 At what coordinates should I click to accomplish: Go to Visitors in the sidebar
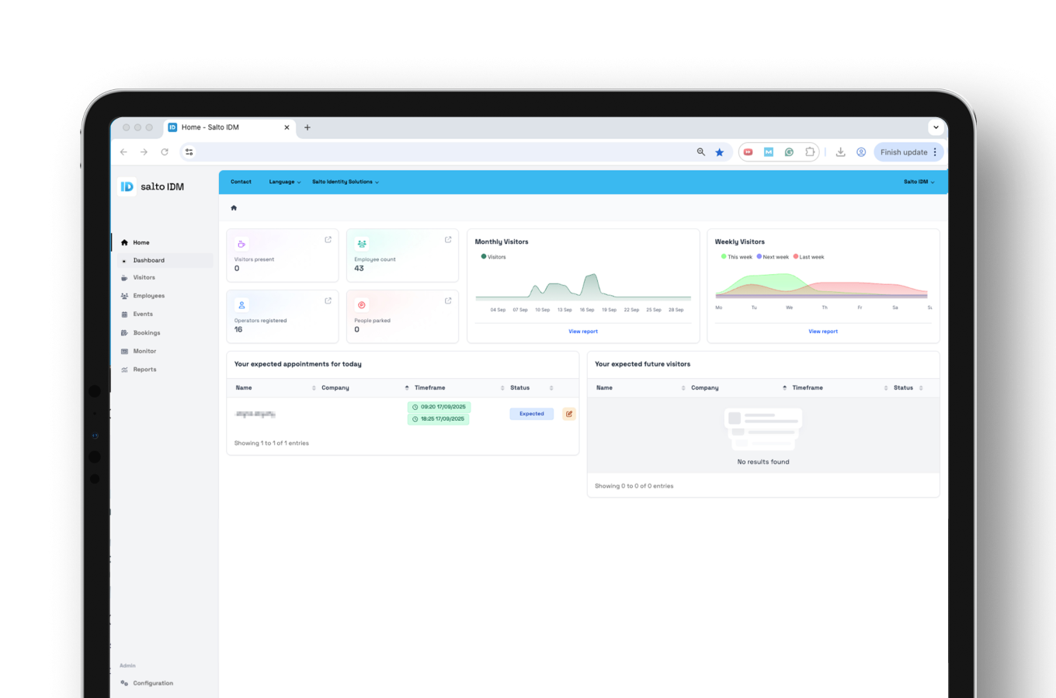pos(144,277)
